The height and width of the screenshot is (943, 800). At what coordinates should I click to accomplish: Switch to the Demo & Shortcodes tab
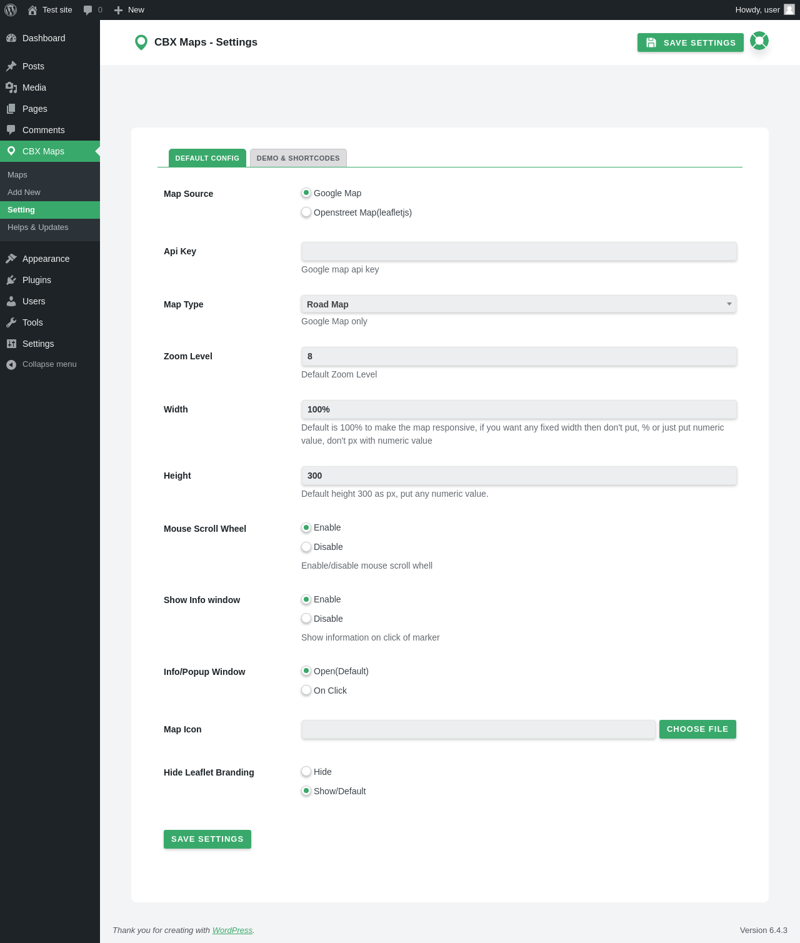pos(298,158)
